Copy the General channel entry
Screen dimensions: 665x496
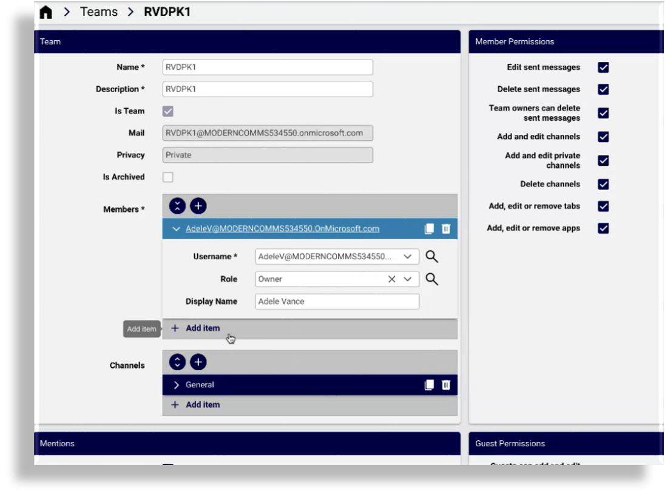[x=430, y=385]
